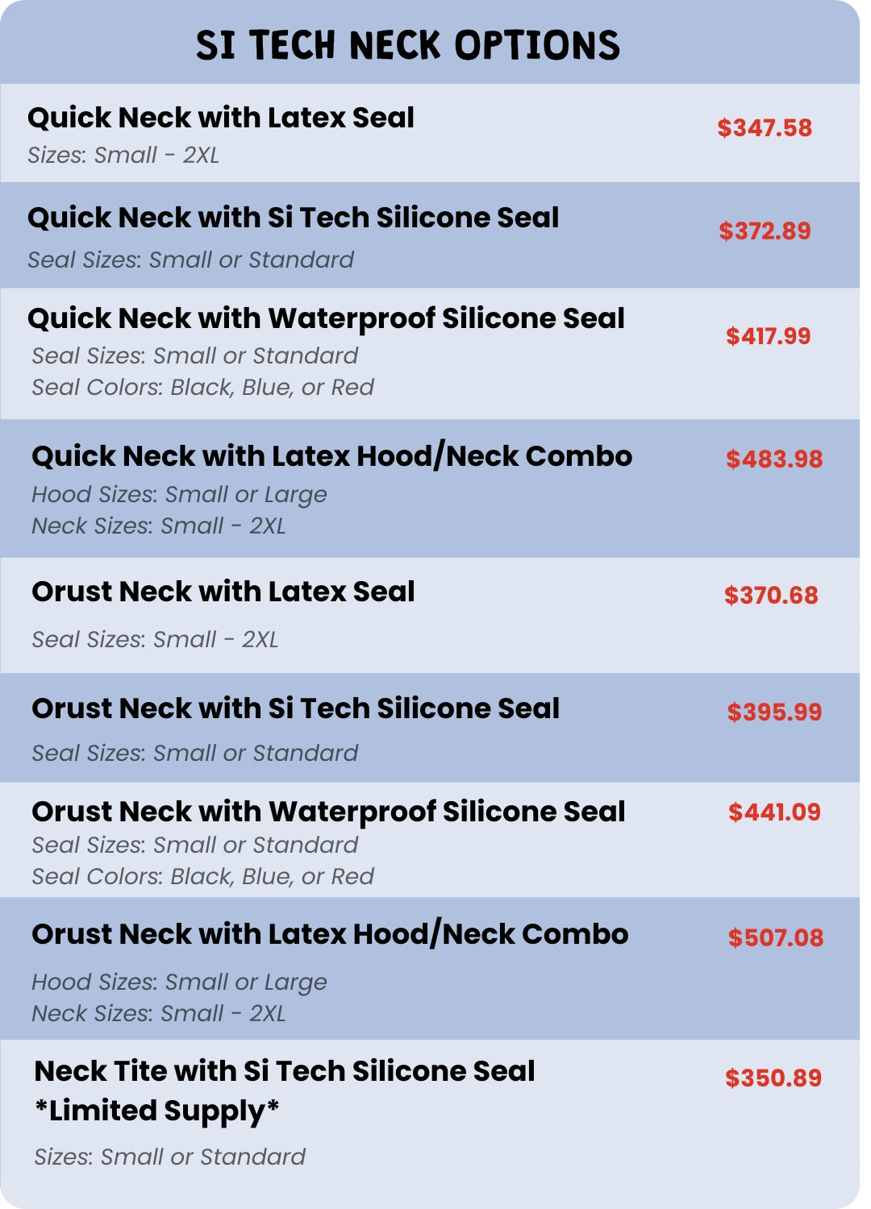Click the $347.58 price
The height and width of the screenshot is (1209, 871).
pyautogui.click(x=764, y=127)
